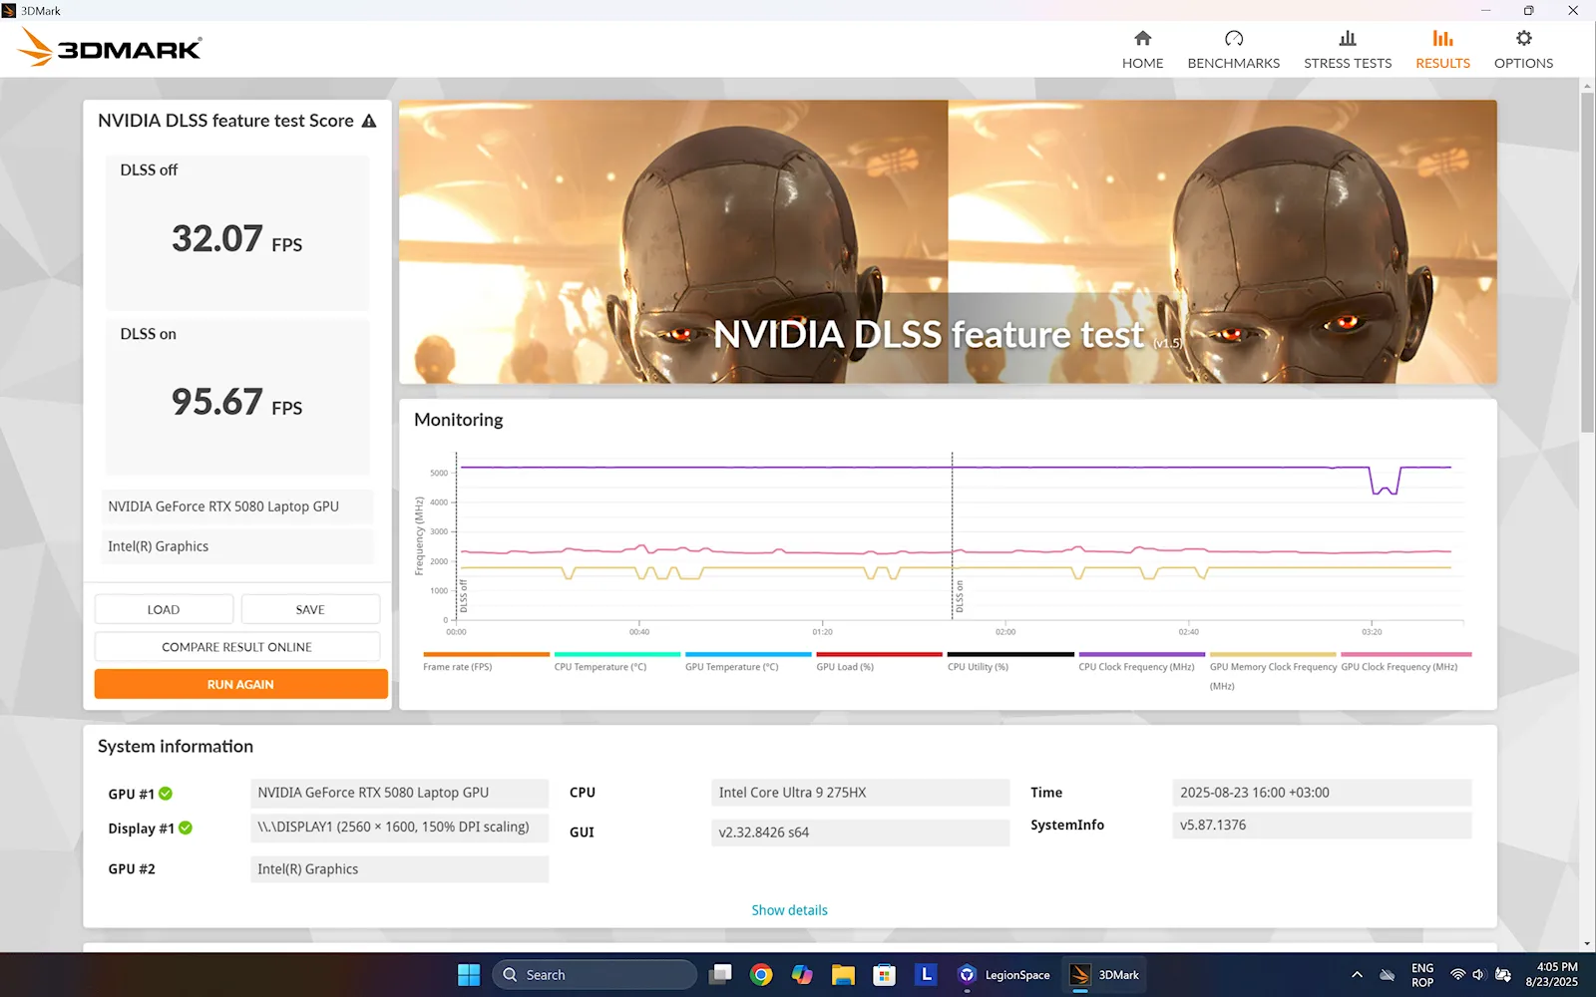Toggle GPU Clock Frequency legend series

(1404, 662)
